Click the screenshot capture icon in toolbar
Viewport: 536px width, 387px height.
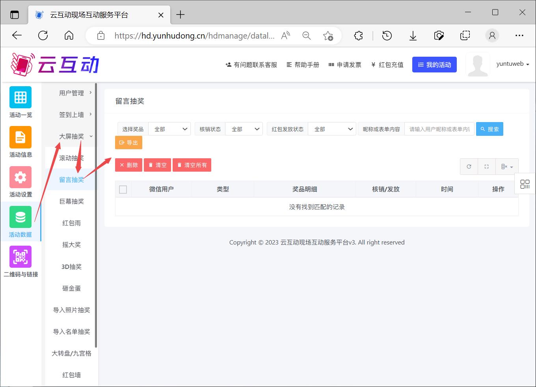tap(439, 36)
